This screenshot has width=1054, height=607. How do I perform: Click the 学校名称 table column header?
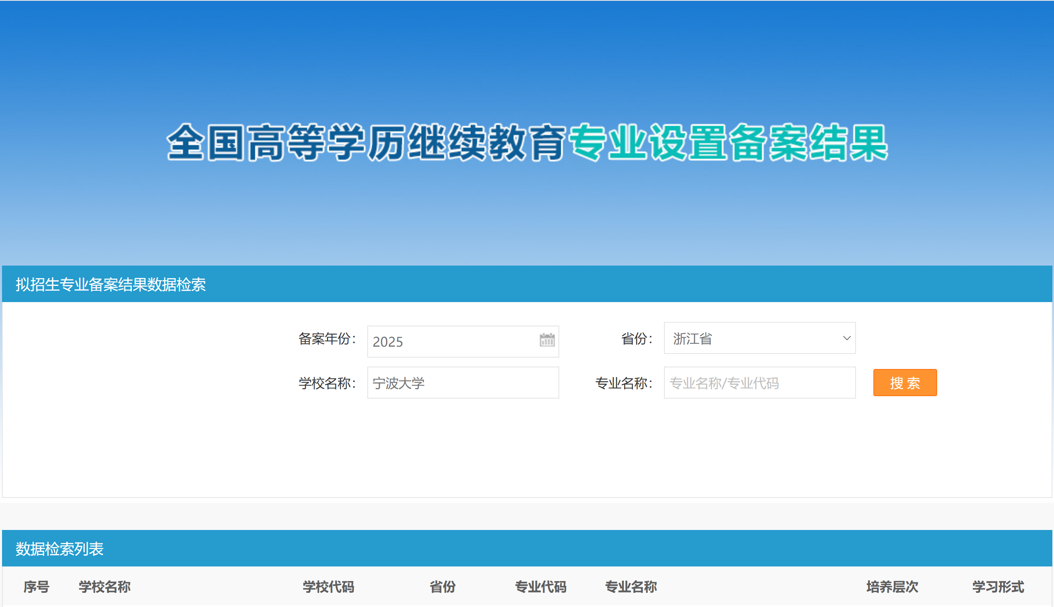tap(105, 587)
